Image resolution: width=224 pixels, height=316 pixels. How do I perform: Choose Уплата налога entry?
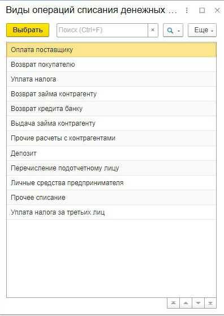[111, 79]
